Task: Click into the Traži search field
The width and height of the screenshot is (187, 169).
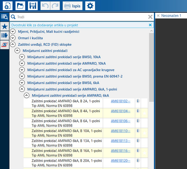Action: [82, 17]
